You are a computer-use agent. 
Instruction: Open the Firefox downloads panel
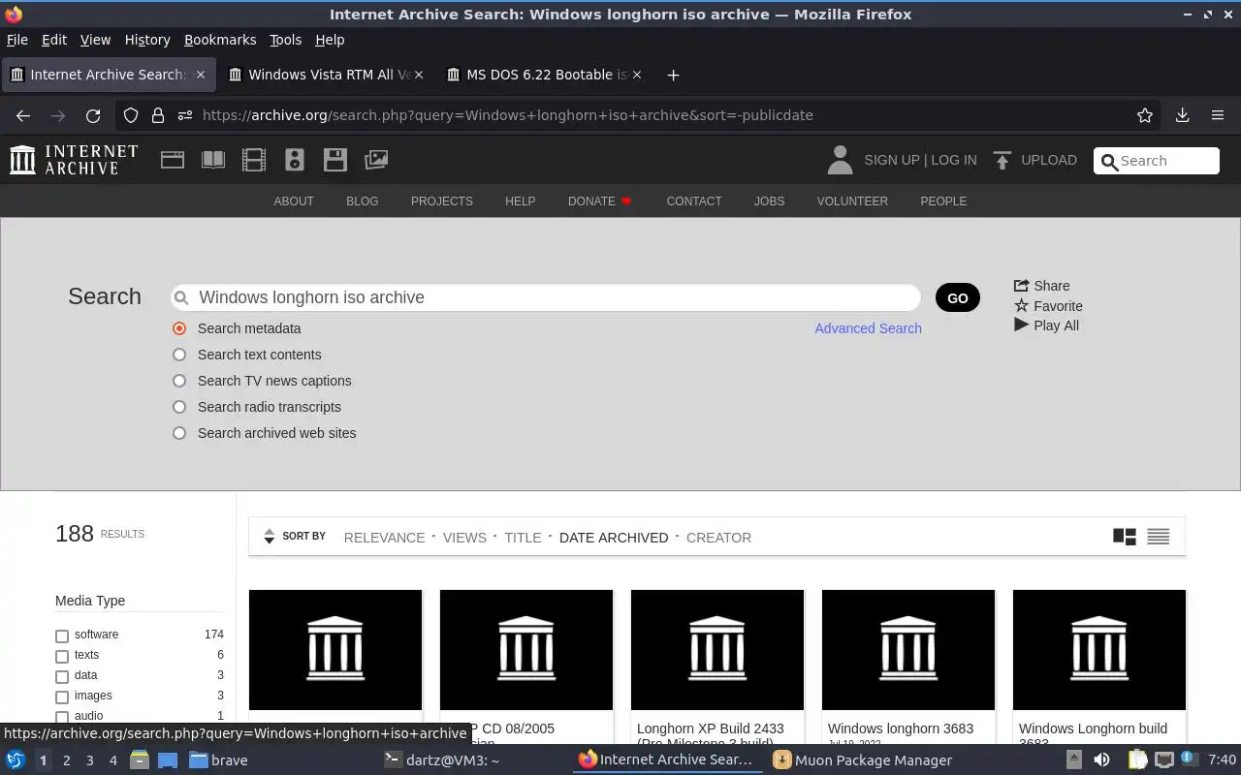1182,115
